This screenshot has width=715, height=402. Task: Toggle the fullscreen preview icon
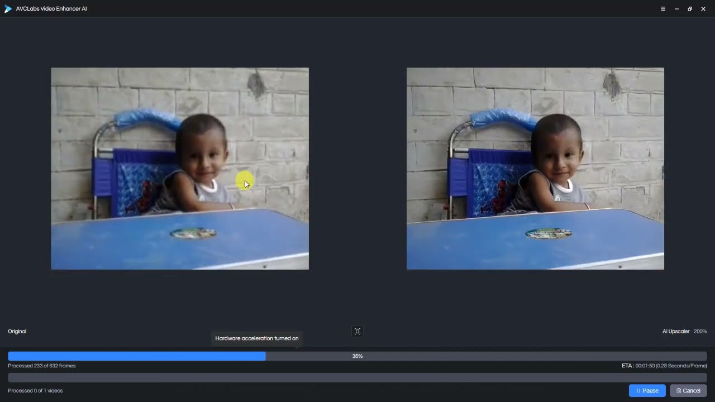pos(357,331)
